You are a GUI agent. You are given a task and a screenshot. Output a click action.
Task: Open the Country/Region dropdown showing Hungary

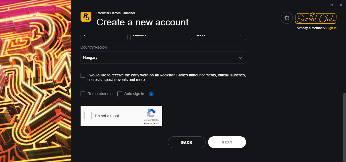(163, 58)
